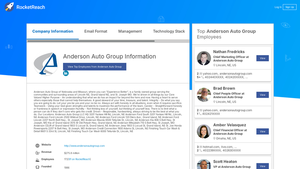Click the RocketReach brand name text

tap(31, 7)
